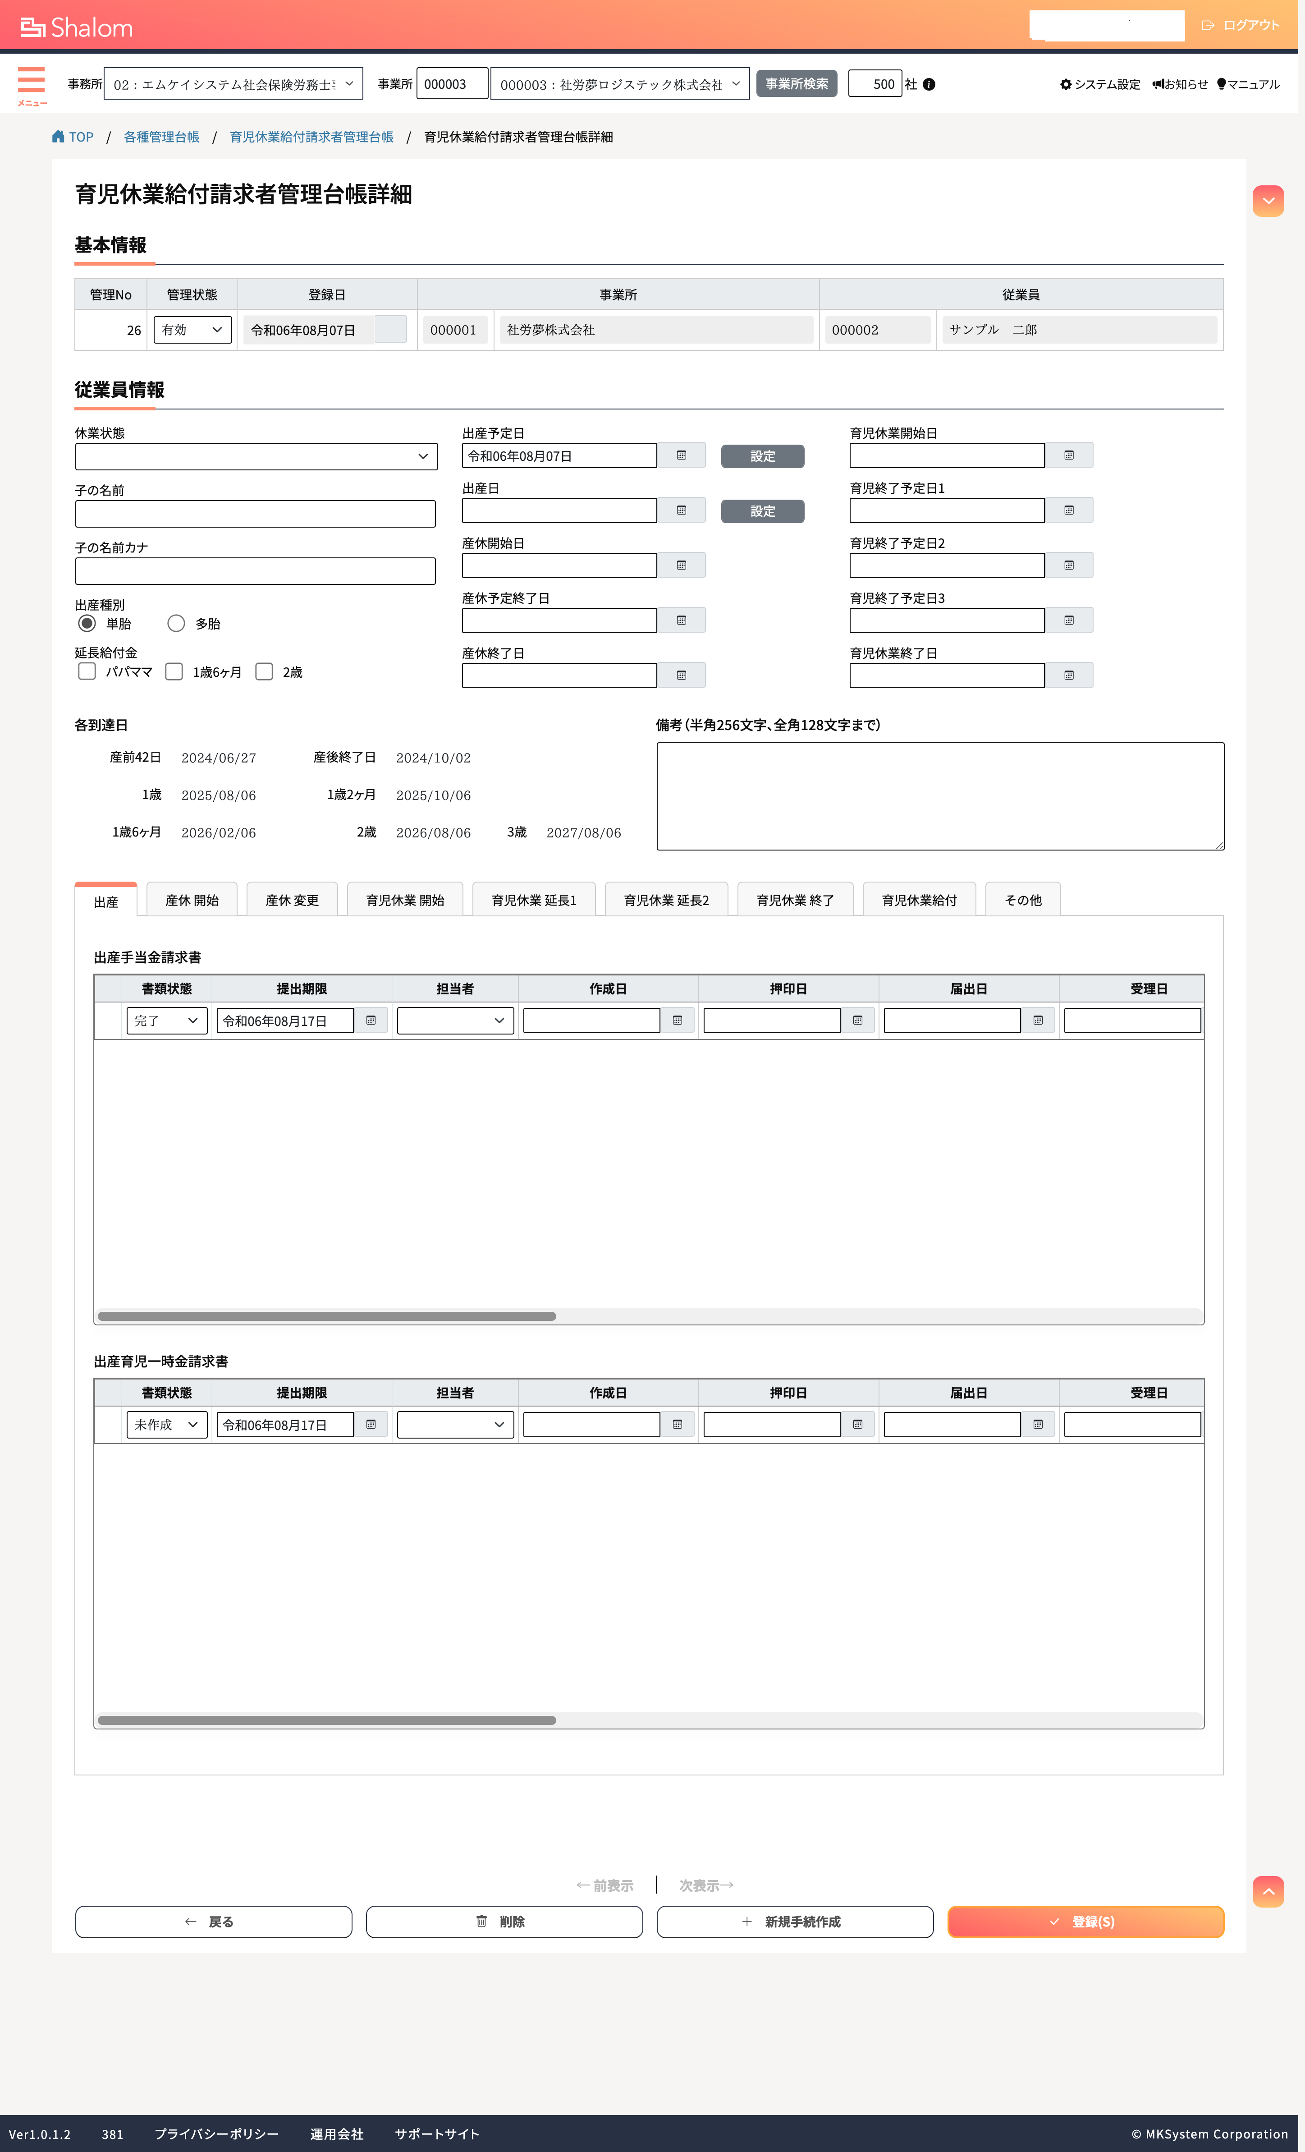Viewport: 1305px width, 2152px height.
Task: Open 押印日 calendar in 出産手当金請求書
Action: [858, 1021]
